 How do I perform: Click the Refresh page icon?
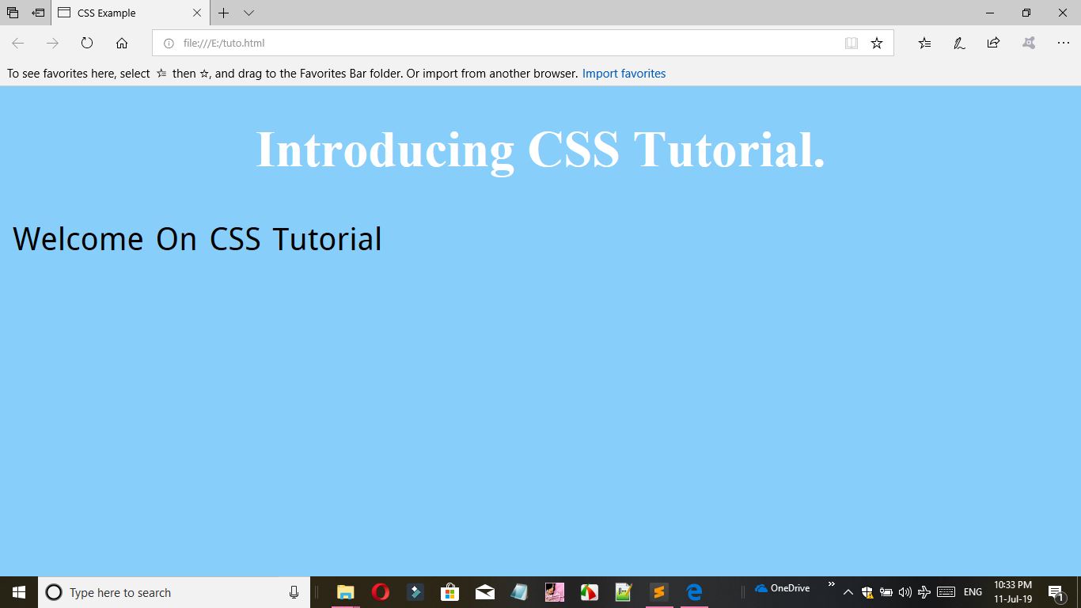point(87,44)
